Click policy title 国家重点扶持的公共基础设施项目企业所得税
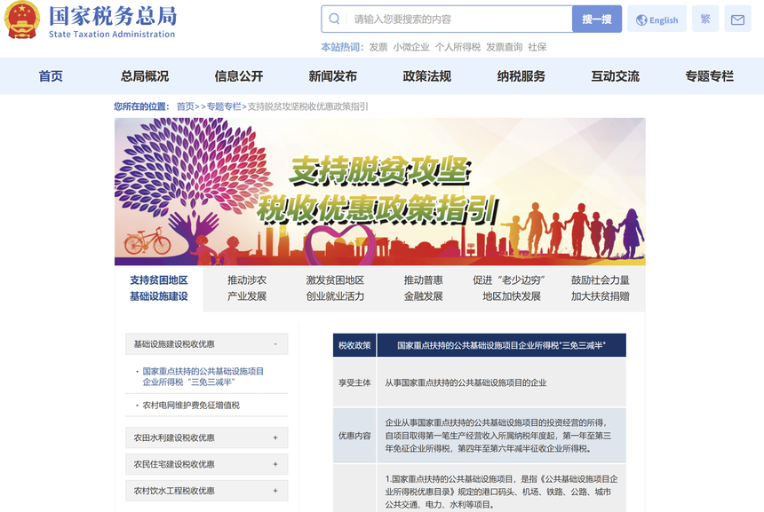764x512 pixels. (x=501, y=345)
